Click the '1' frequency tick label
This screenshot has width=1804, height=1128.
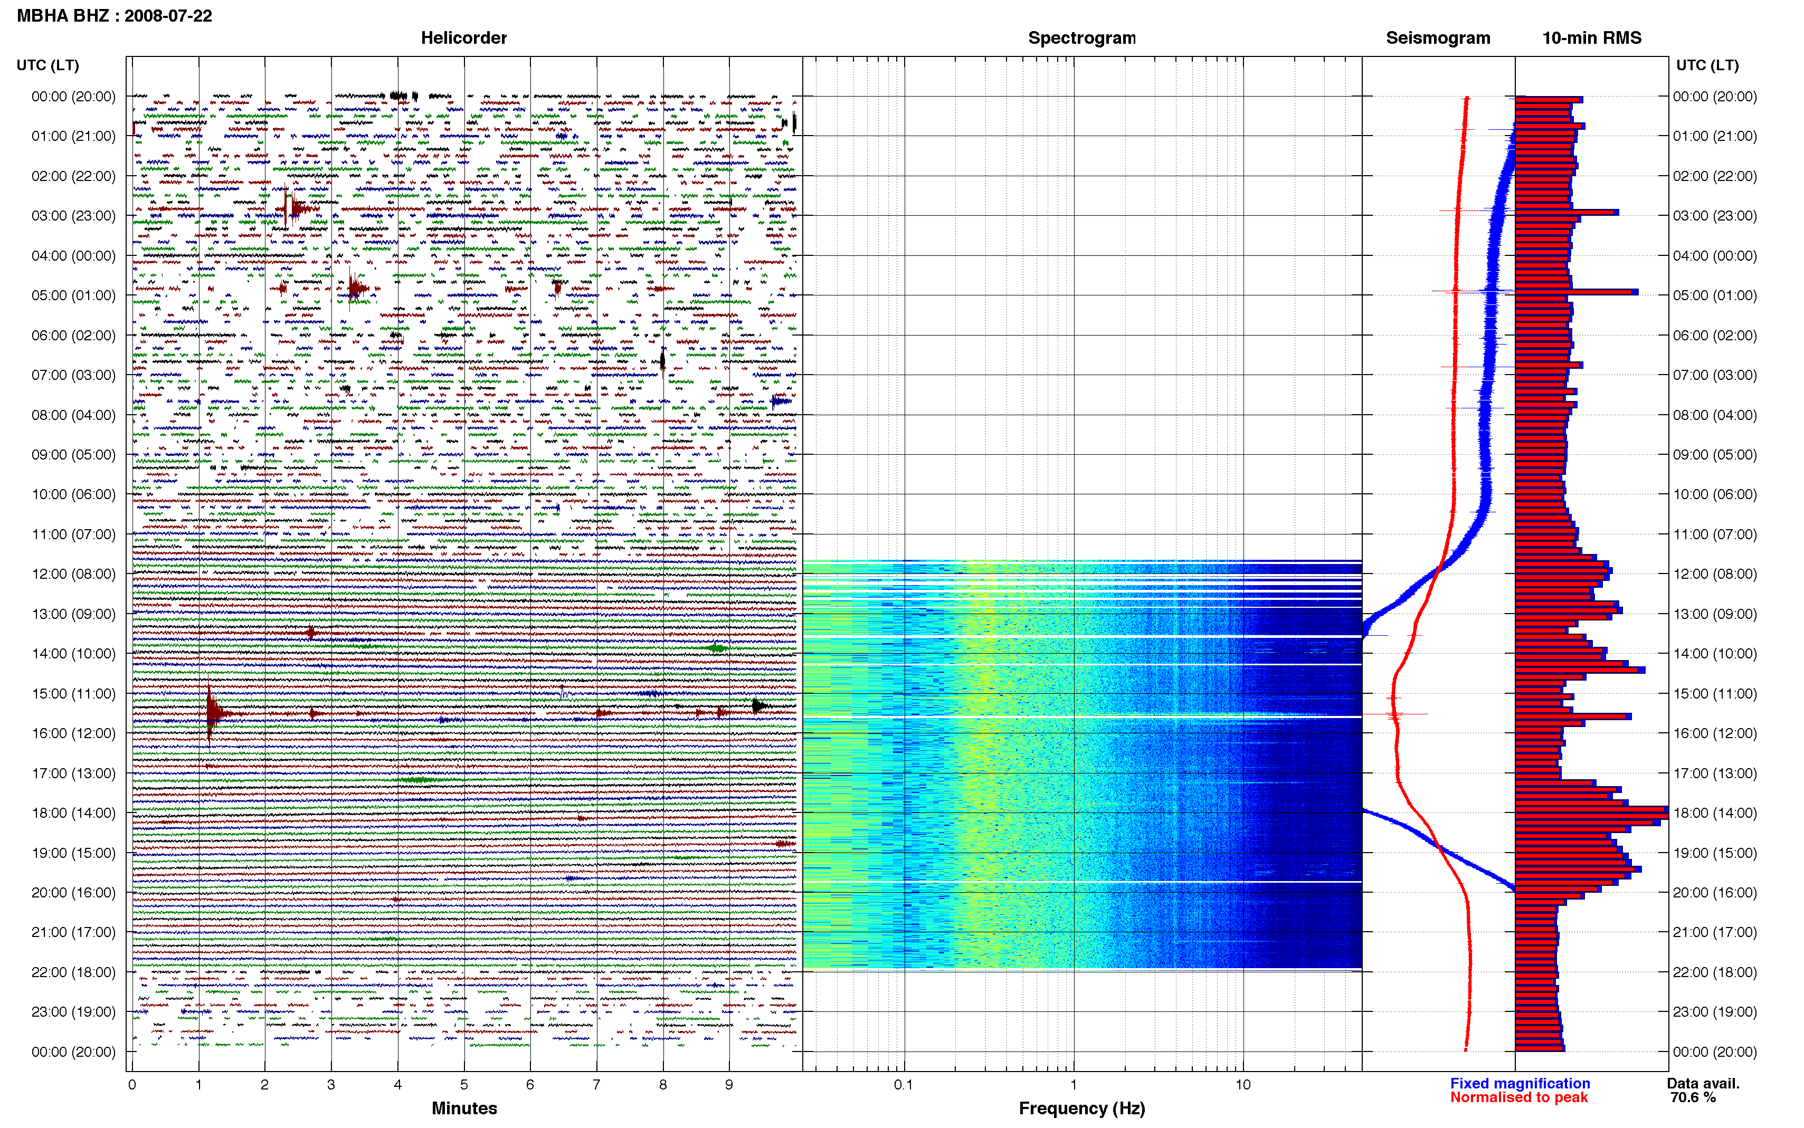[1074, 1085]
